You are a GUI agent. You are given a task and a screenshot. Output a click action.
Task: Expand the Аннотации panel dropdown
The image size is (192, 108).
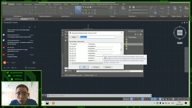point(66,16)
